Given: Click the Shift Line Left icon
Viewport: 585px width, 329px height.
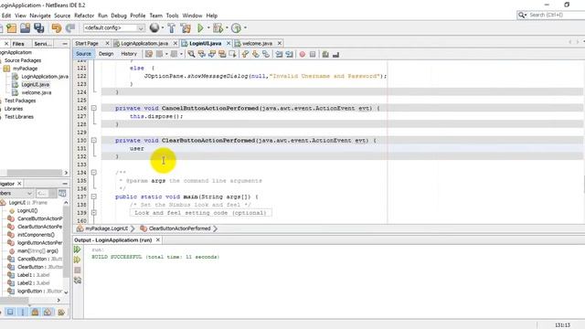Looking at the screenshot, I should (x=279, y=54).
